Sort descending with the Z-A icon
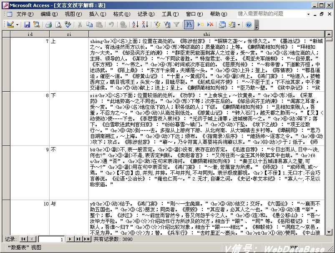Image resolution: width=335 pixels, height=253 pixels. coord(145,25)
